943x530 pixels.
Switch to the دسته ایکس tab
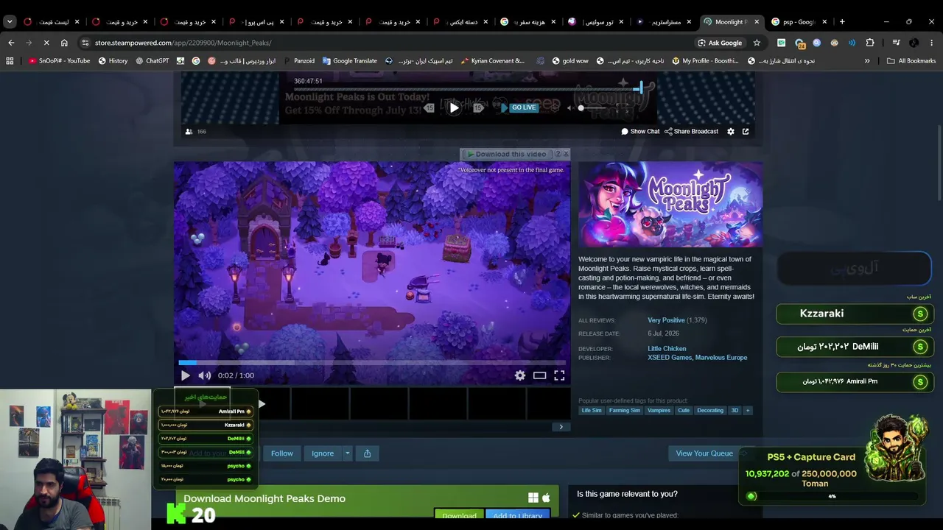pos(462,21)
